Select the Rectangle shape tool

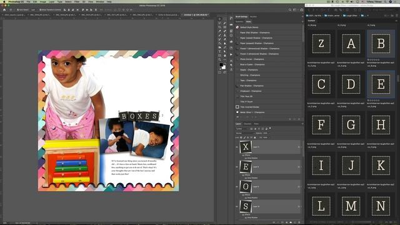pos(219,56)
